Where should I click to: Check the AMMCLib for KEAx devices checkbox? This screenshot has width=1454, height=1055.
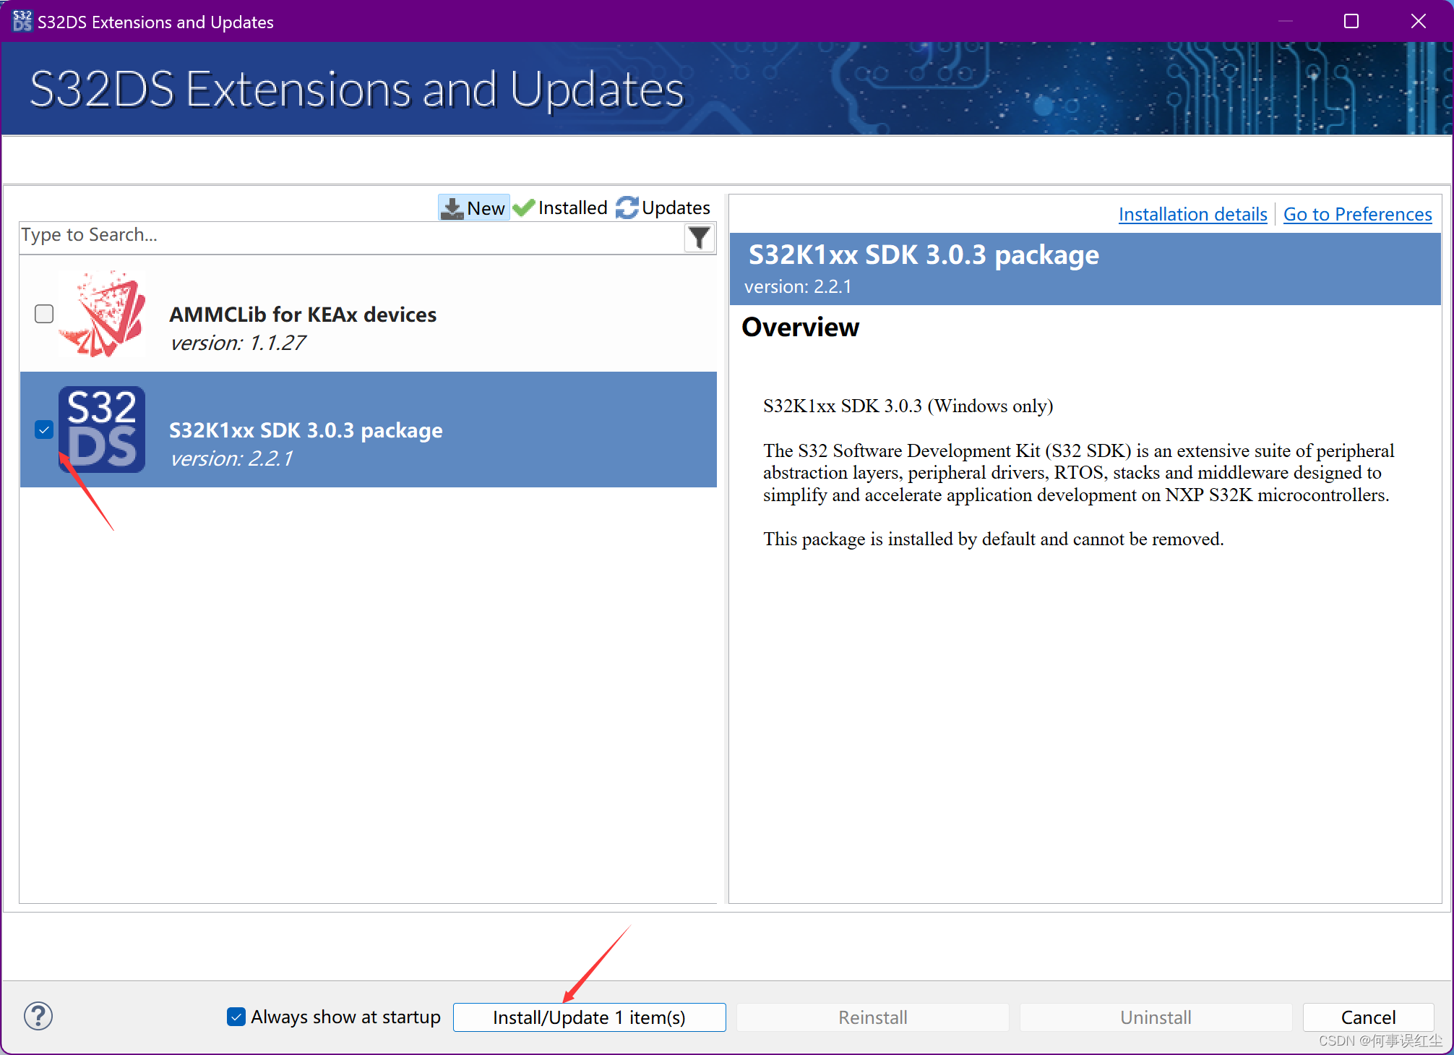point(44,314)
